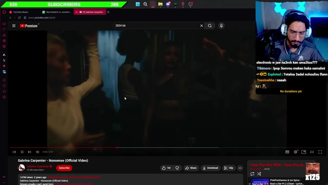Open more actions three-dot menu
The height and width of the screenshot is (185, 328).
tap(240, 168)
